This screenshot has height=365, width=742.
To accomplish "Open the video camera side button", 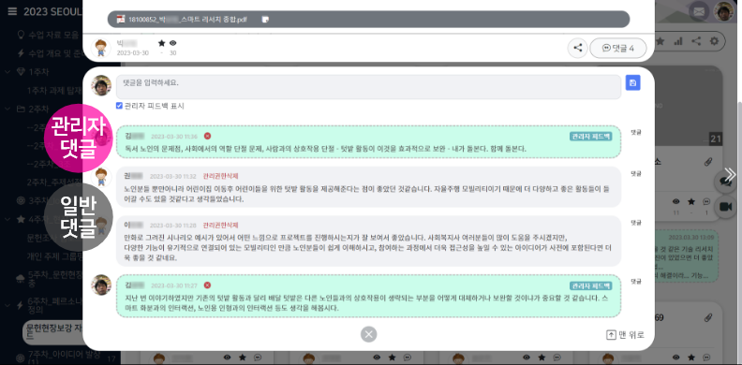I will click(x=726, y=207).
